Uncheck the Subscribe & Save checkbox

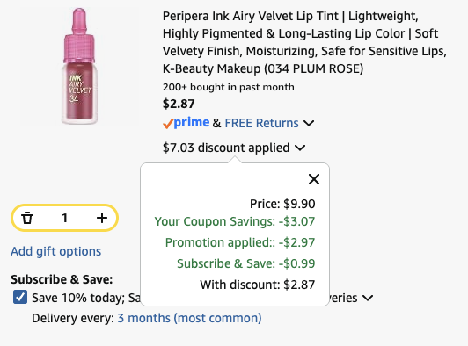coord(20,297)
